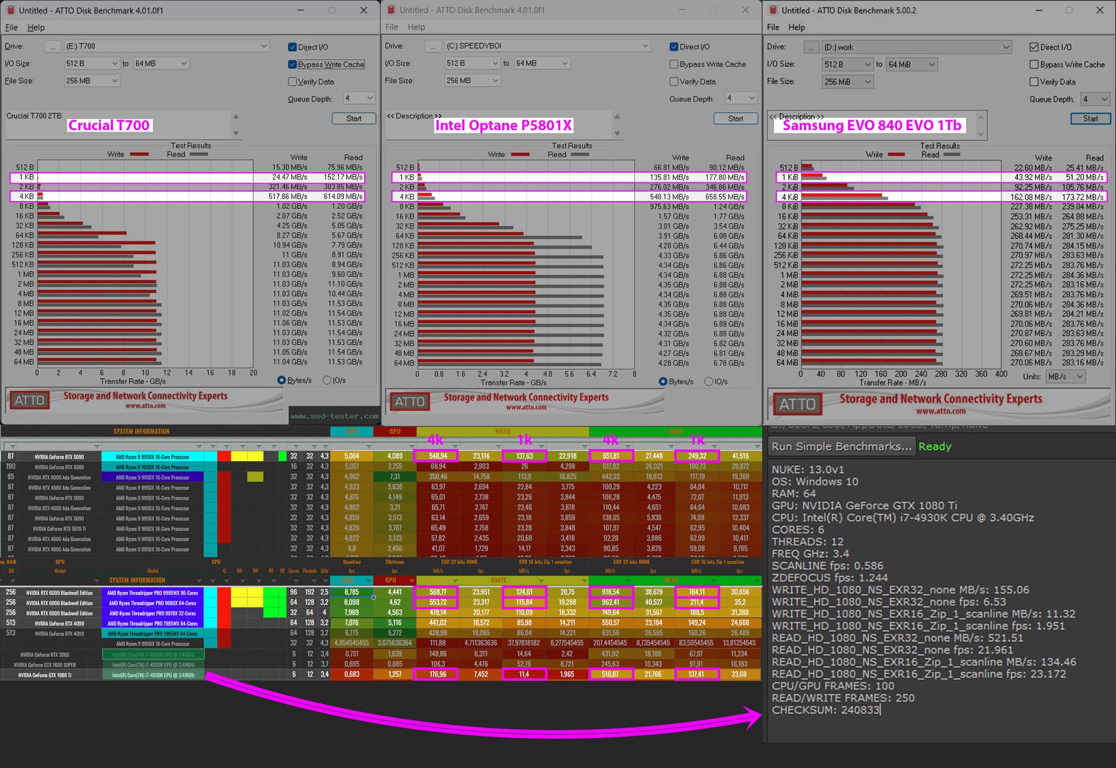
Task: Click the browse drive button in SPEEDYBOI window
Action: pos(432,46)
